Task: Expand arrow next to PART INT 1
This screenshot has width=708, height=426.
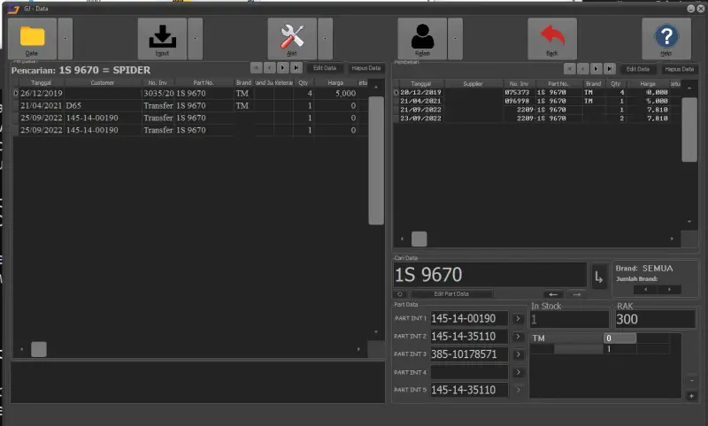Action: (519, 319)
